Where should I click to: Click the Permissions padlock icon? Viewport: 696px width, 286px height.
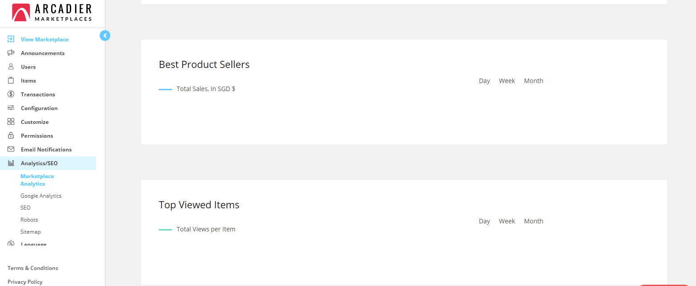(x=11, y=135)
